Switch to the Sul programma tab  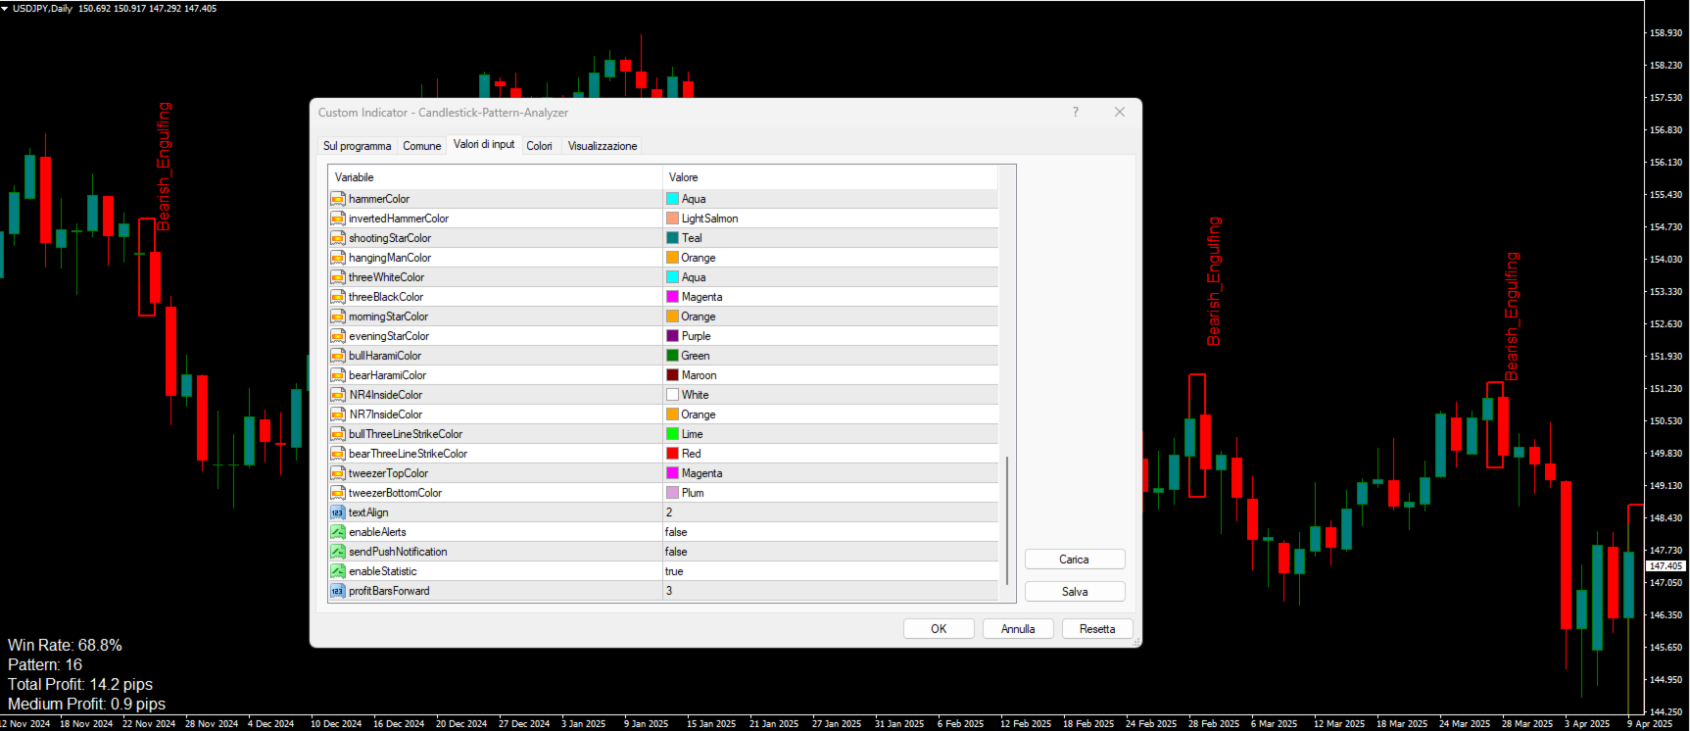(357, 146)
